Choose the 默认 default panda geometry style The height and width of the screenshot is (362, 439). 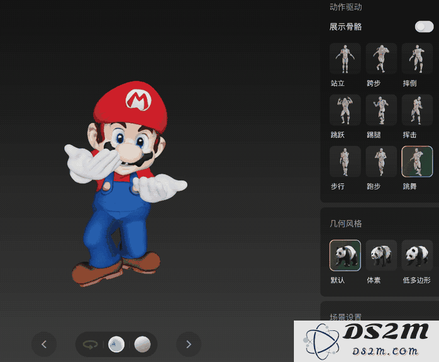point(345,255)
